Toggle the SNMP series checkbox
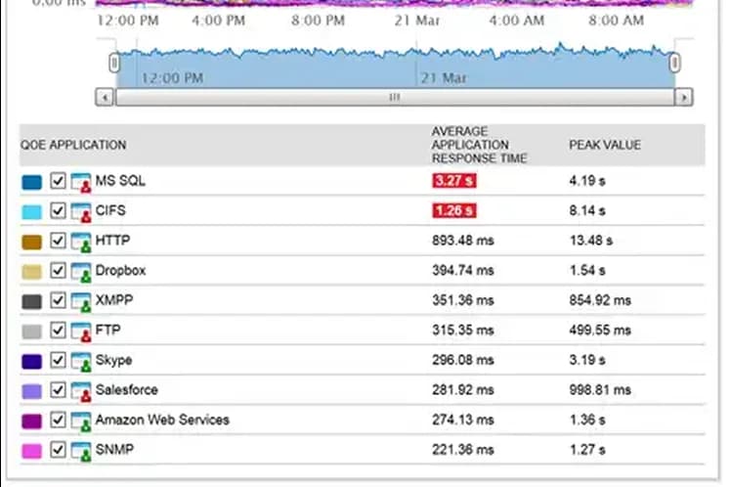730x487 pixels. click(x=58, y=449)
